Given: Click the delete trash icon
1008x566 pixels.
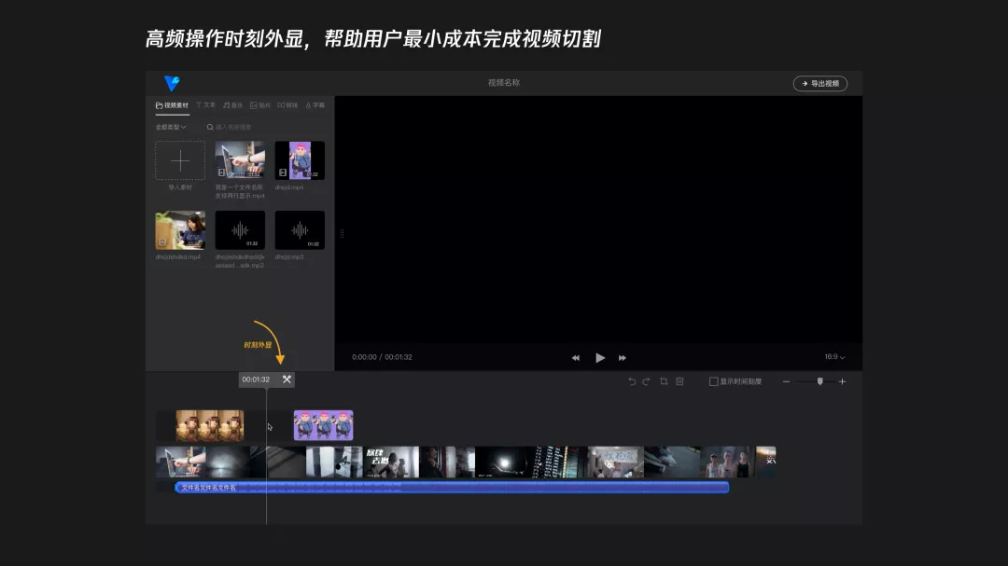Looking at the screenshot, I should point(679,381).
